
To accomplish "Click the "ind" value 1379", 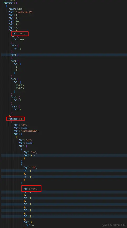I will point(20,9).
